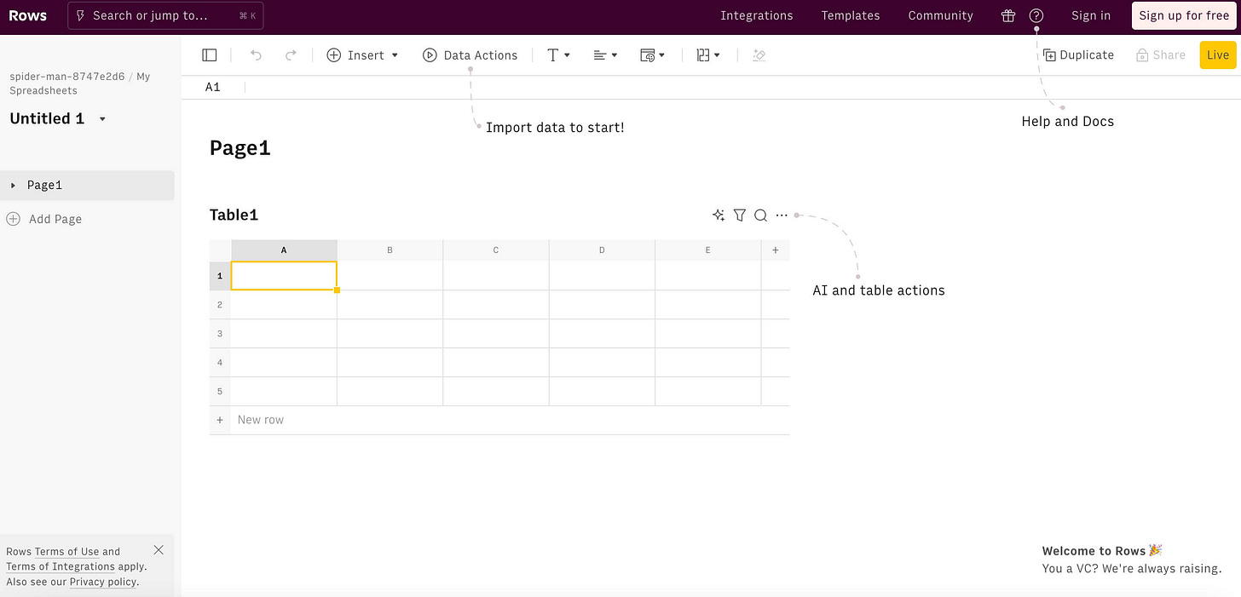Click the clear formatting eraser icon
The height and width of the screenshot is (597, 1241).
[x=759, y=55]
